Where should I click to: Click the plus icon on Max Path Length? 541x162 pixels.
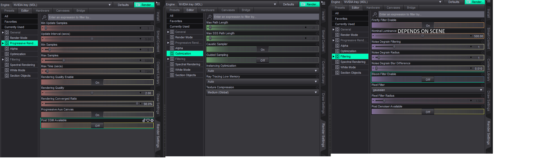click(x=306, y=28)
